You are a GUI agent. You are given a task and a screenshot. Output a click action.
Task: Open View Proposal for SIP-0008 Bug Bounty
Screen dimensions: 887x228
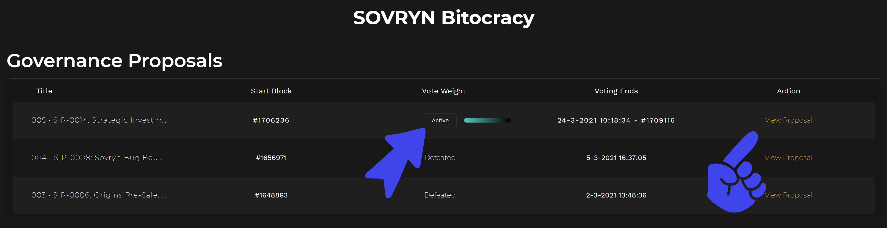(788, 157)
